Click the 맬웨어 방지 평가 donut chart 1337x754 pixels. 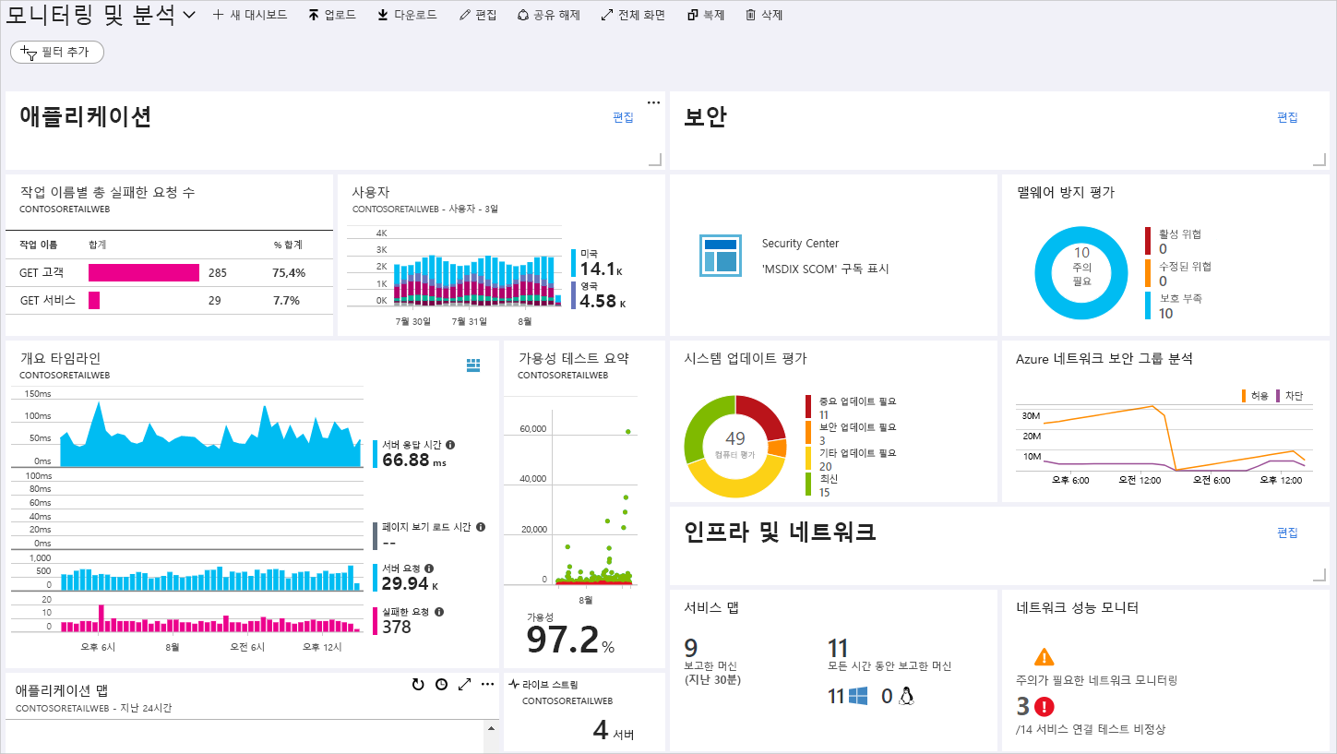click(x=1081, y=273)
